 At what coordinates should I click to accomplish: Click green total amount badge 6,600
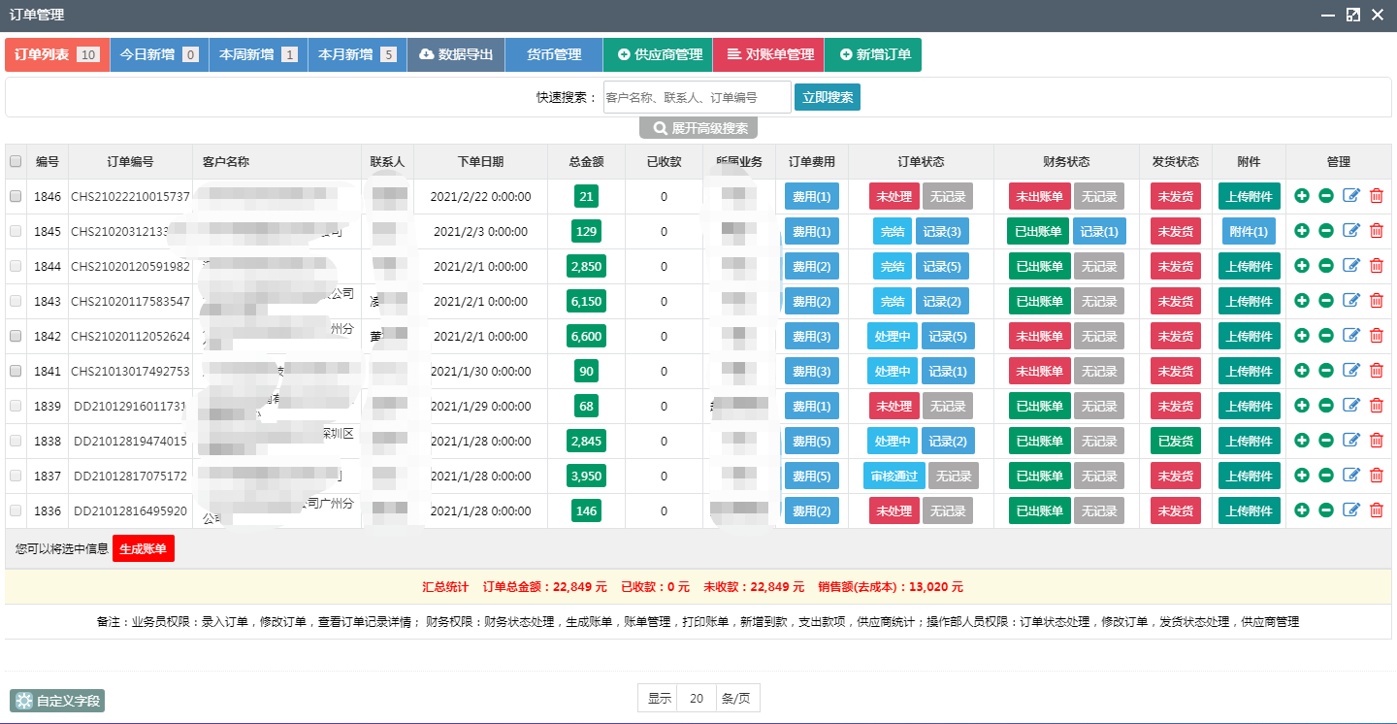pos(586,336)
